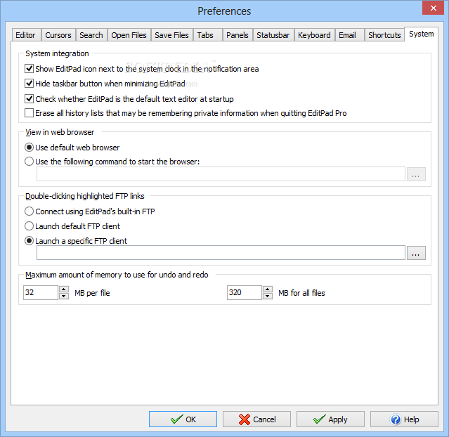Viewport: 449px width, 437px height.
Task: Decrease MB per file with down arrow
Action: [x=64, y=296]
